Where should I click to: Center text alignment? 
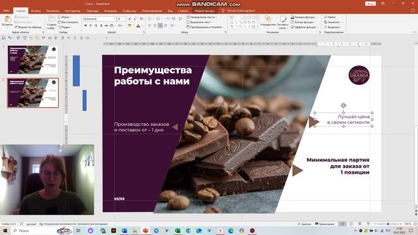[x=155, y=25]
